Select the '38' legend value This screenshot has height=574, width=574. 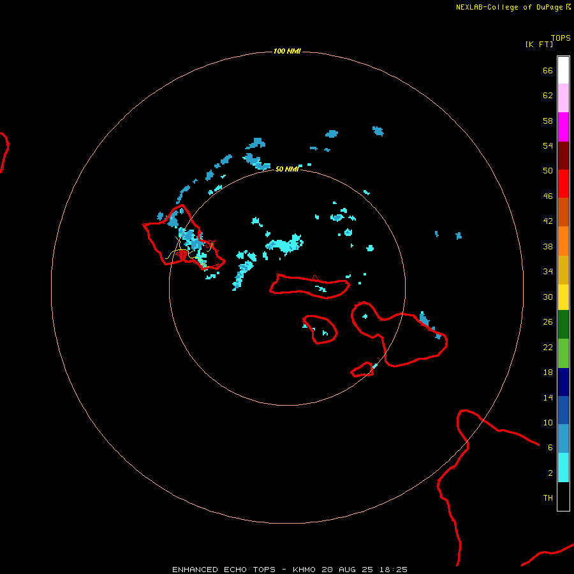coord(548,246)
